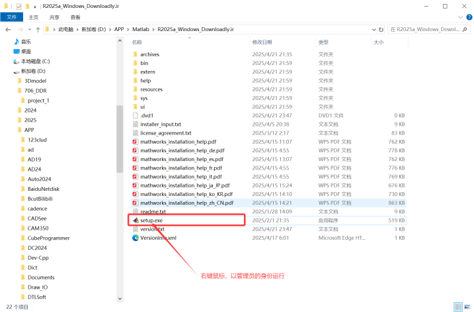474x312 pixels.
Task: Select mathworks_installation_help_zh_CN.pdf
Action: coord(187,203)
